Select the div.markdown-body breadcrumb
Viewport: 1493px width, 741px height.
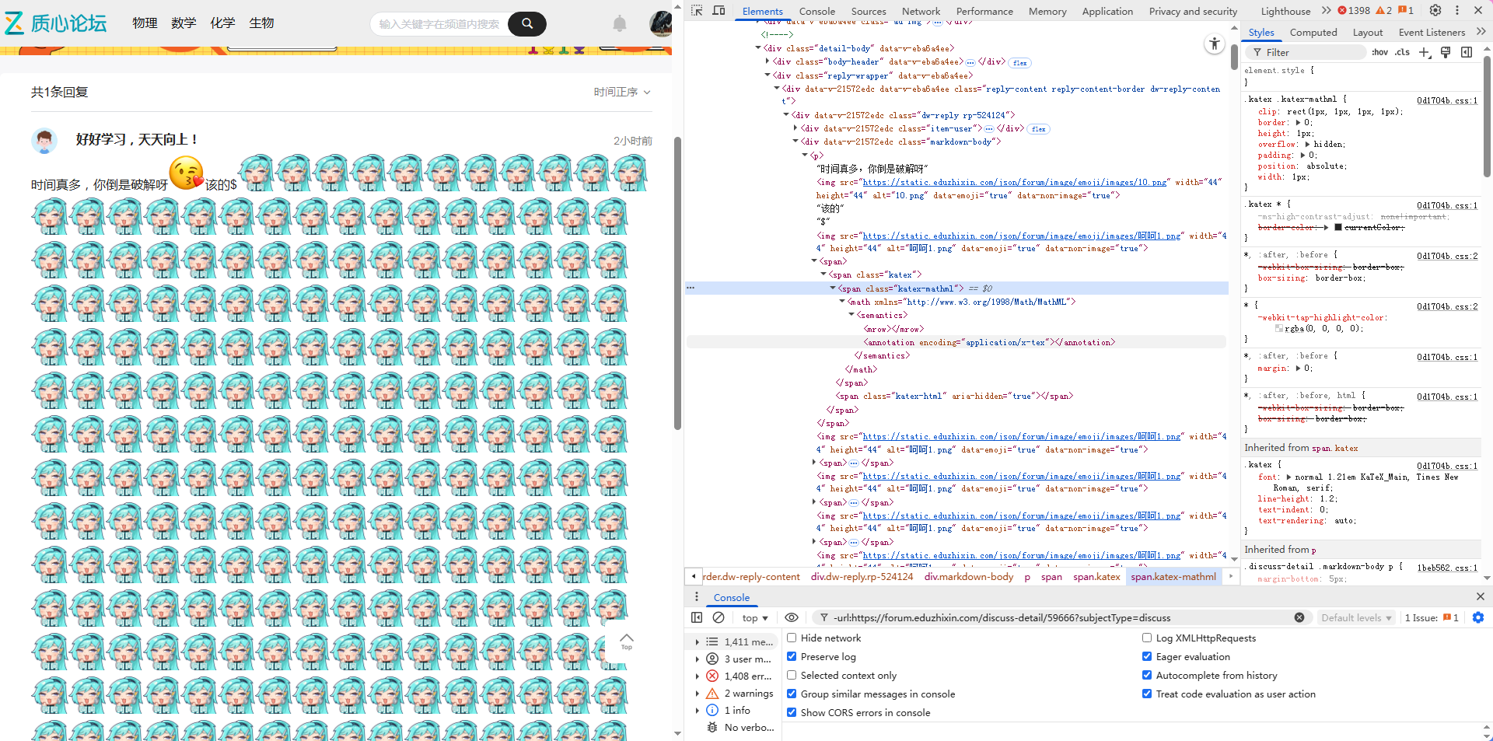click(969, 577)
